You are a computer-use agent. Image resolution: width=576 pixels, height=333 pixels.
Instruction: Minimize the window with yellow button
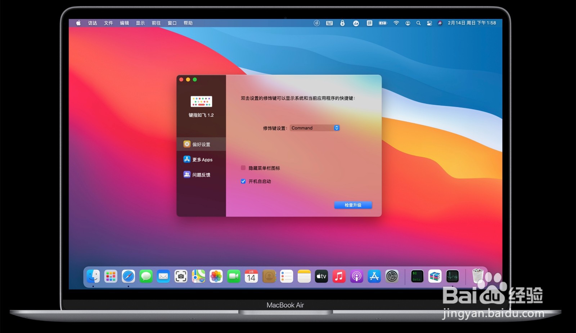click(188, 80)
